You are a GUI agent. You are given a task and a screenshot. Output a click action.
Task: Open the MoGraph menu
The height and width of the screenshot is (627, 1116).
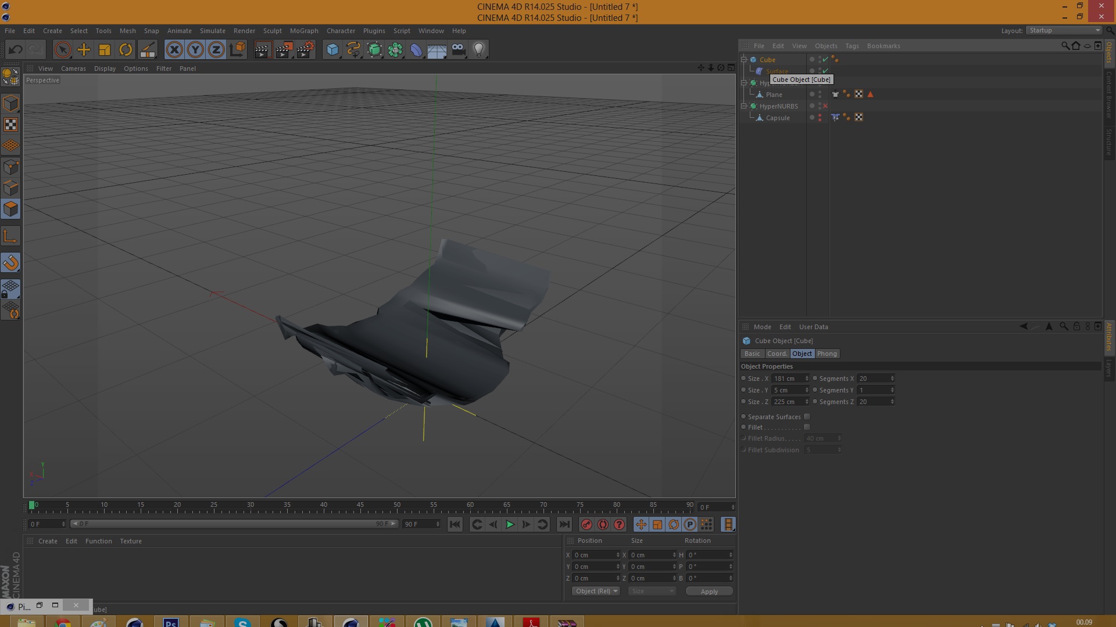pos(304,31)
